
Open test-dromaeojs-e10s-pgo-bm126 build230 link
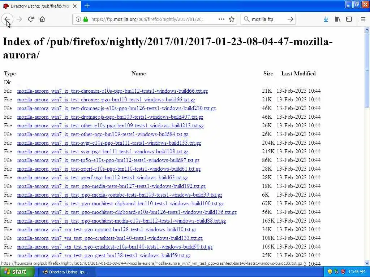(117, 108)
